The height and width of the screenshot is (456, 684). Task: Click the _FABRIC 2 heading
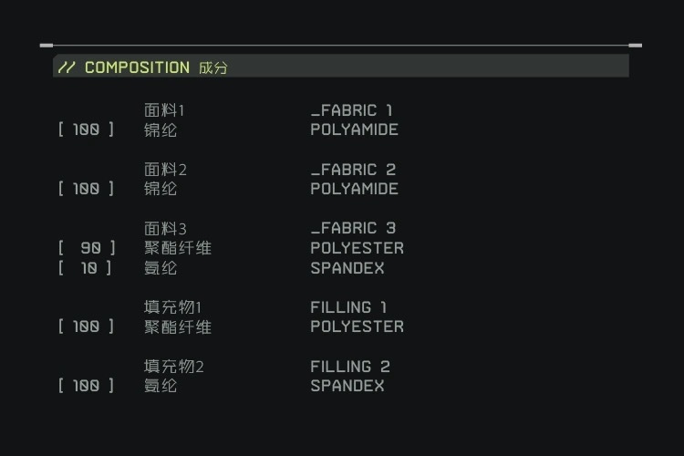tap(353, 170)
